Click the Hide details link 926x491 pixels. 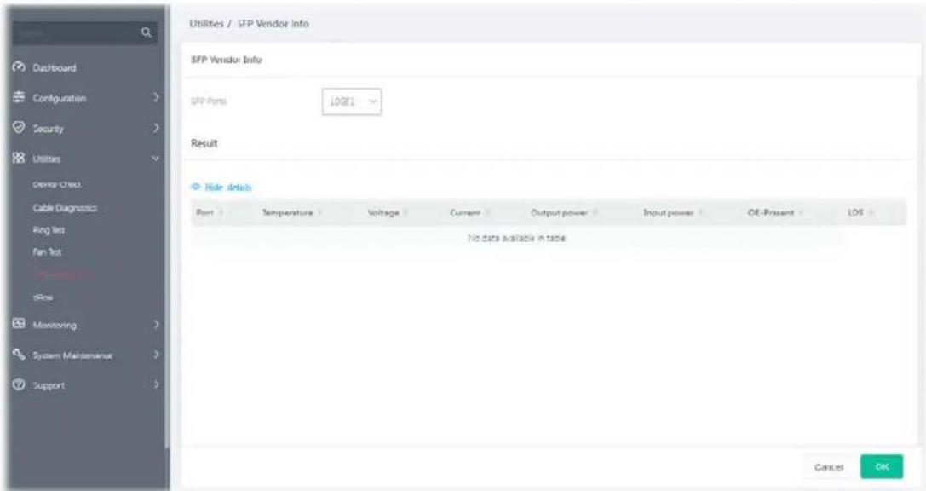click(228, 188)
